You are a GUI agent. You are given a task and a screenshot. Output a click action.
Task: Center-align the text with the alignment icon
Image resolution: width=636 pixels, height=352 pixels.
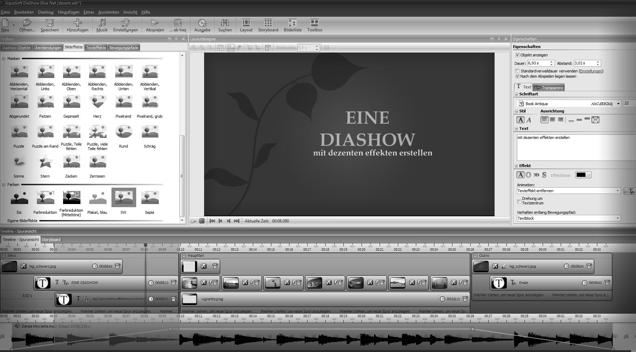click(552, 120)
